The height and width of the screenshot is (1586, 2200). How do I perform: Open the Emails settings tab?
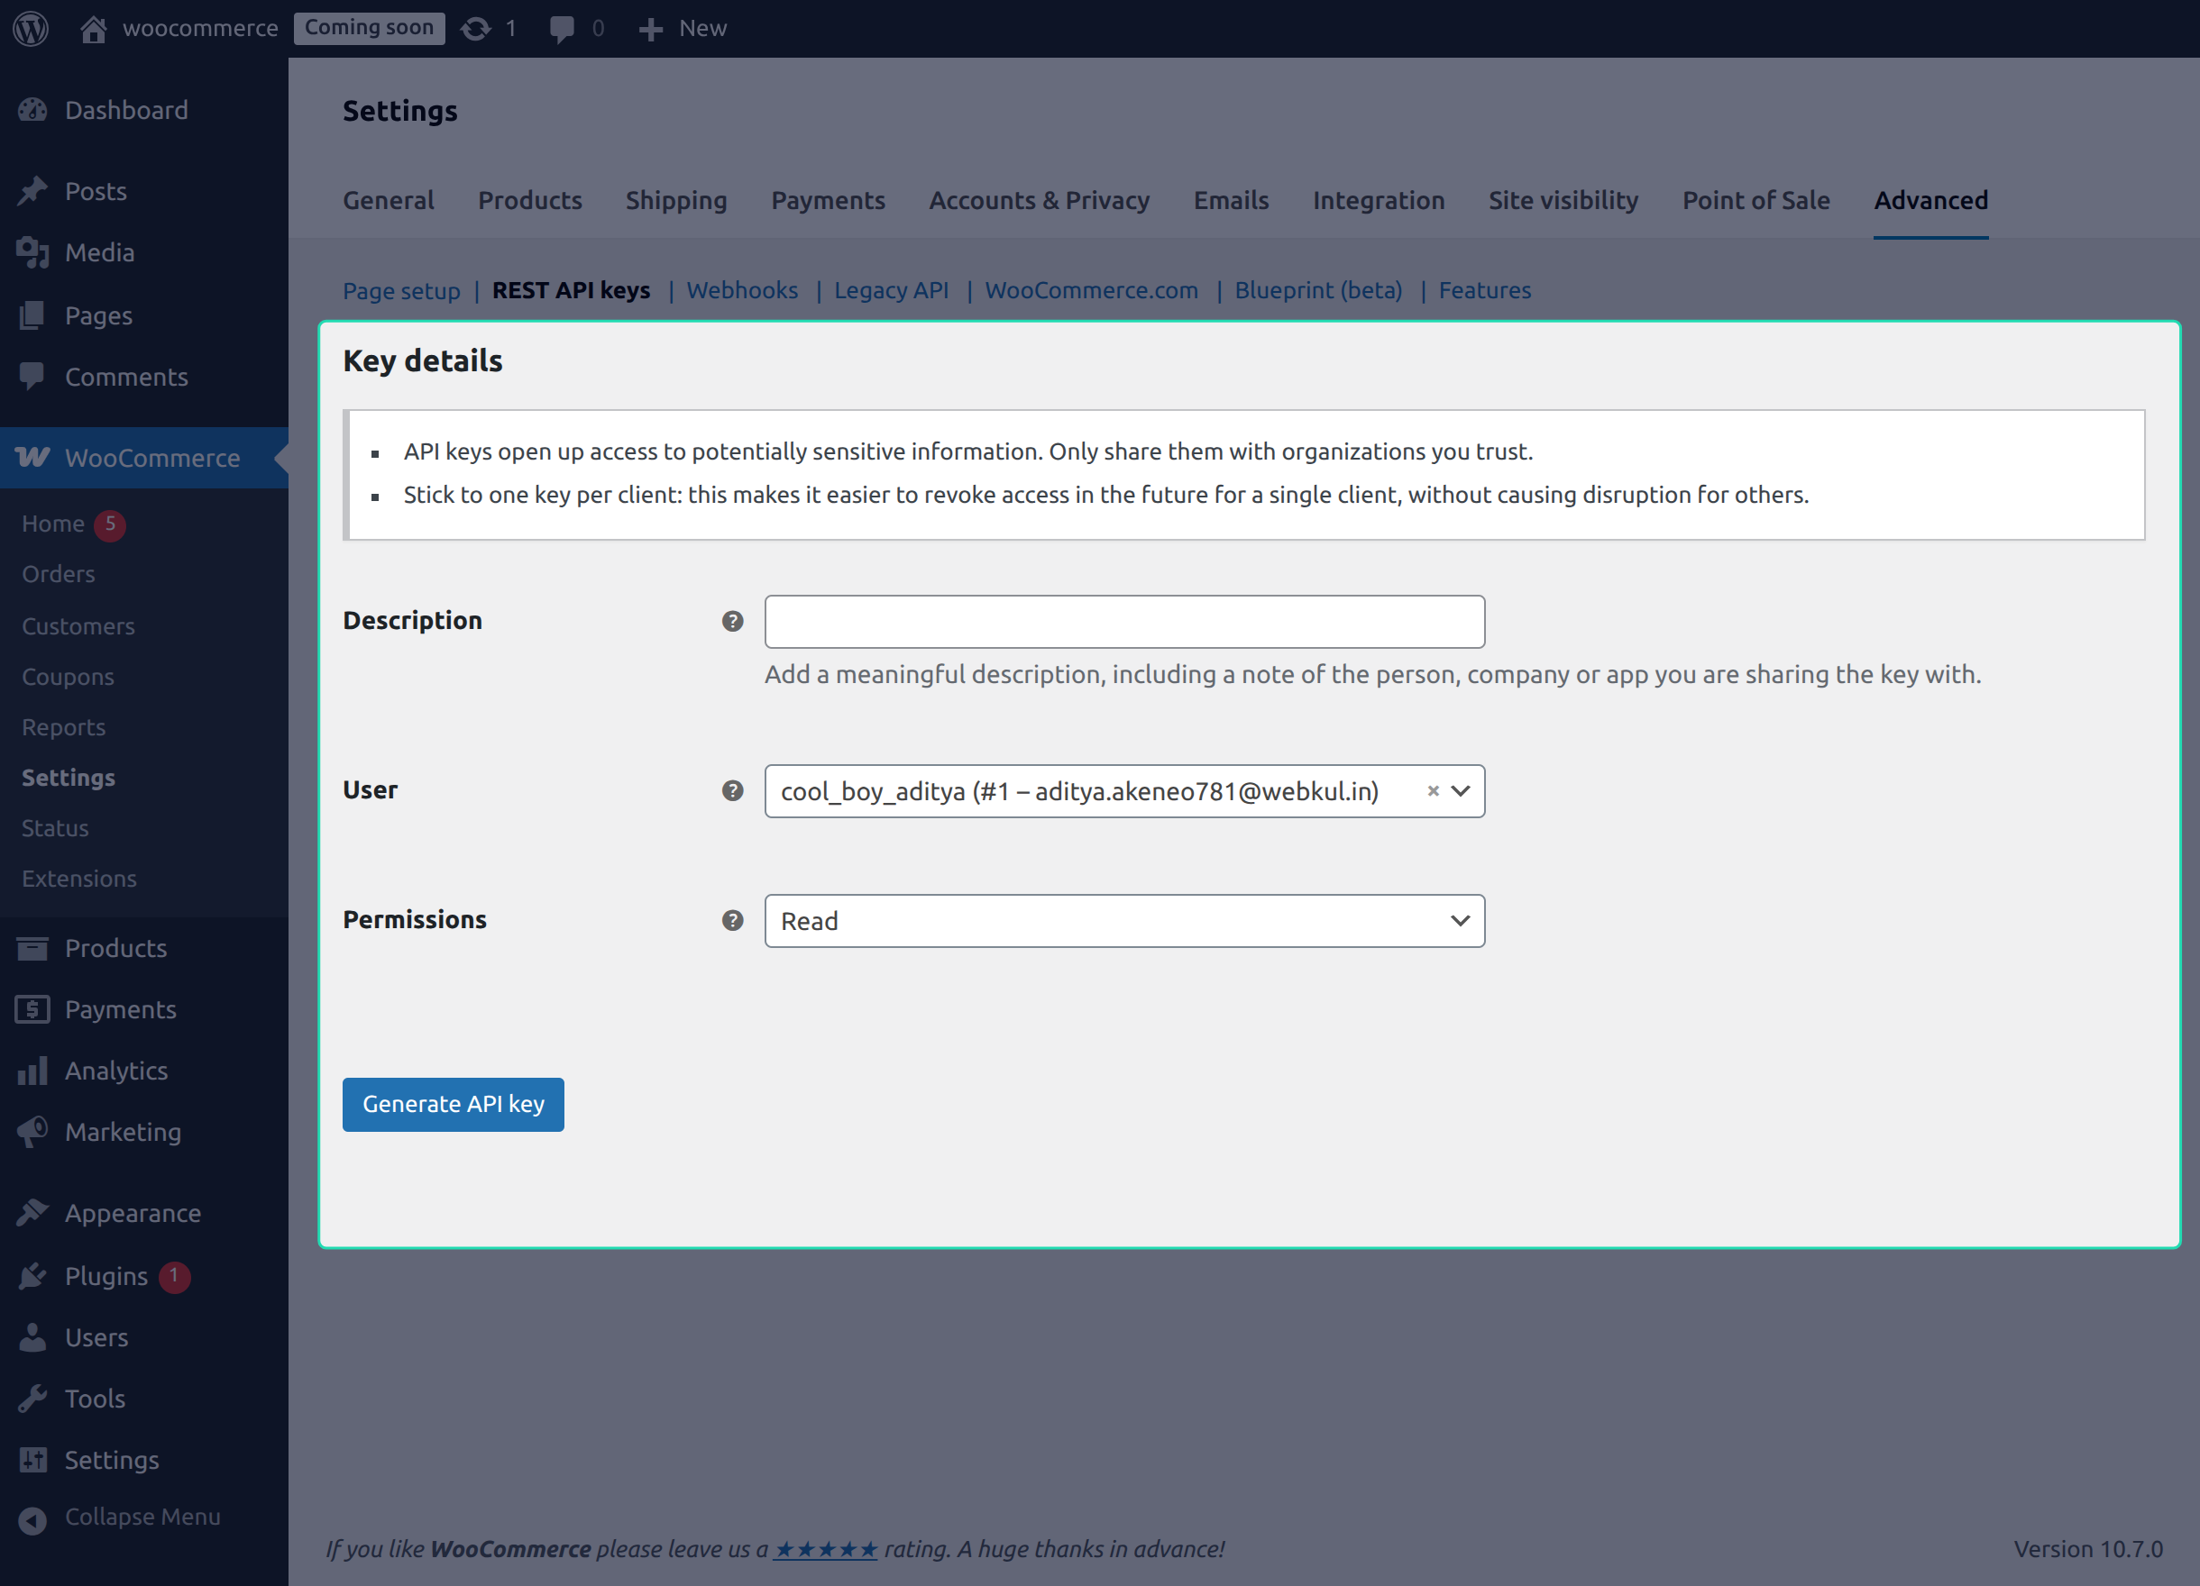1231,200
